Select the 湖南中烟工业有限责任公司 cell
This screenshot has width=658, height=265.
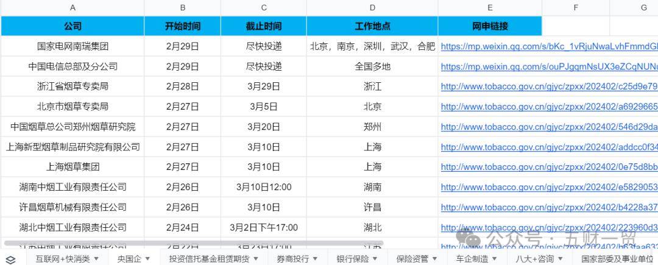coord(73,187)
